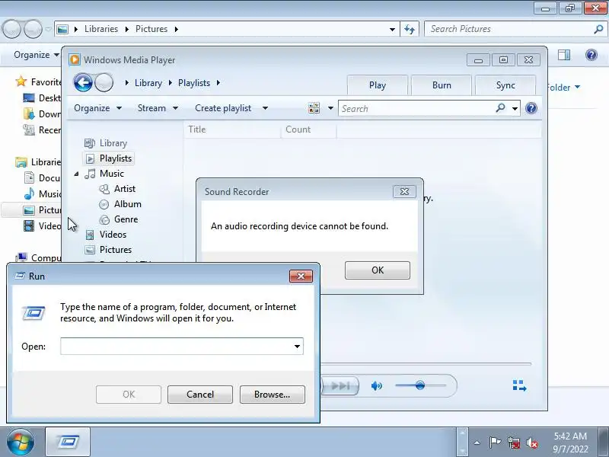Open the Media Player Organize menu
Screen dimensions: 609x457
pos(97,108)
